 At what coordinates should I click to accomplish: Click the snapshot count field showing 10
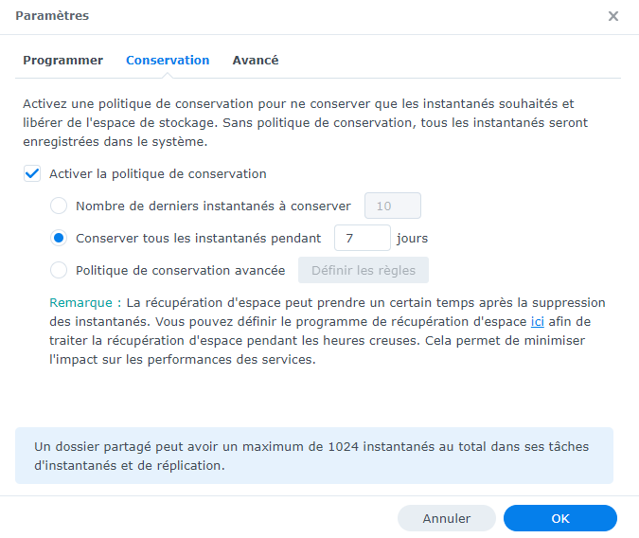coord(392,206)
